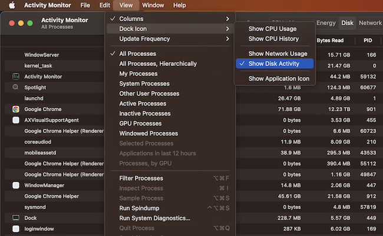Click PID value 59132

368,77
